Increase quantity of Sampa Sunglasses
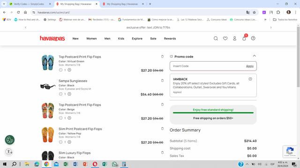The image size is (300, 168). click(x=69, y=94)
